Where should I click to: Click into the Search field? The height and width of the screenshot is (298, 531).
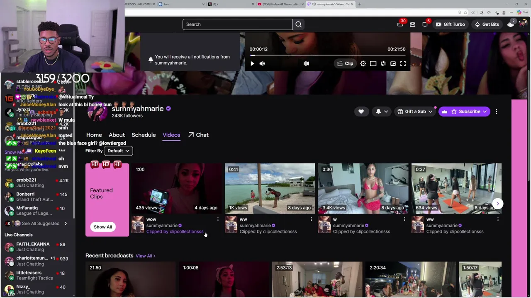[237, 24]
